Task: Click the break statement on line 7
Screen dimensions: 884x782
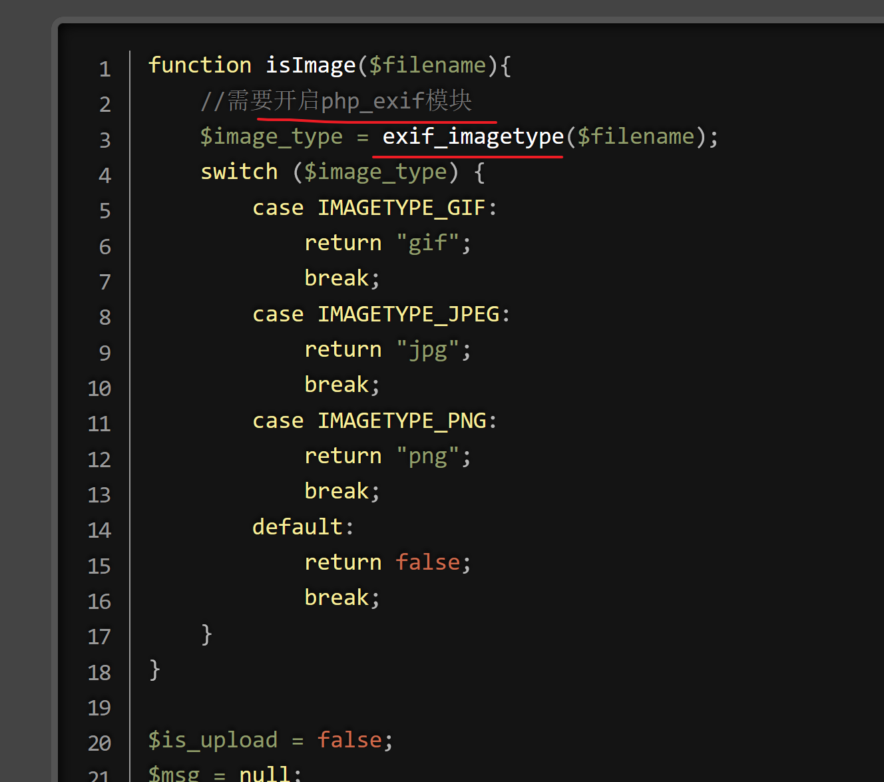Action: coord(337,278)
